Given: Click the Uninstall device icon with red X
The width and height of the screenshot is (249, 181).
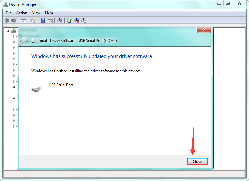Looking at the screenshot, I should point(77,20).
